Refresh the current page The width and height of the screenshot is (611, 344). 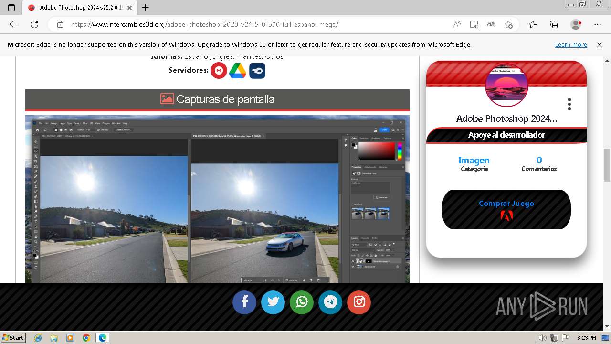[x=34, y=24]
